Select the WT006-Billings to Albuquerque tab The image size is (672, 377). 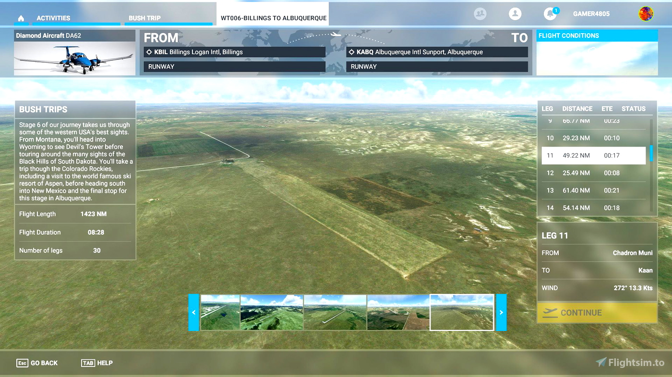click(x=273, y=13)
